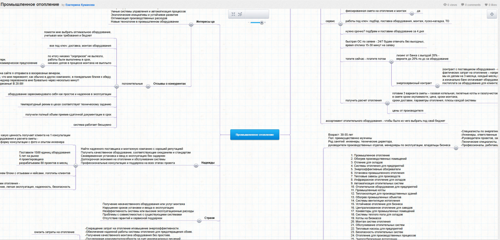The width and height of the screenshot is (500, 240).
Task: Click the speech bubble comments icon
Action: pyautogui.click(x=463, y=5)
